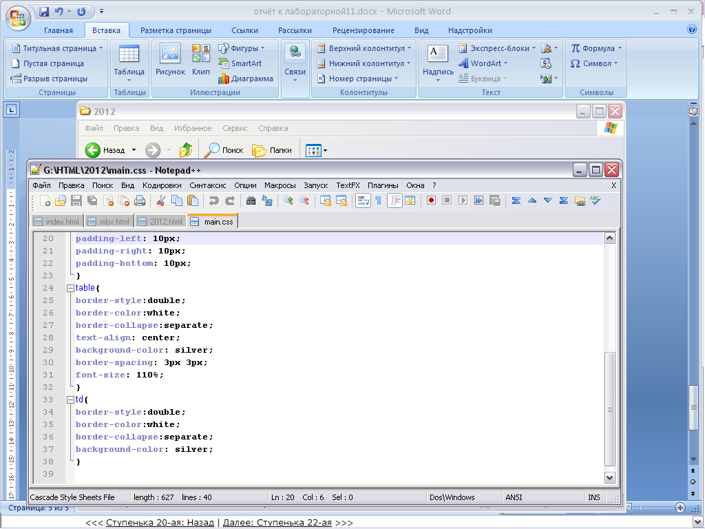Click the Stop recording macro icon
The image size is (705, 529).
pos(447,200)
